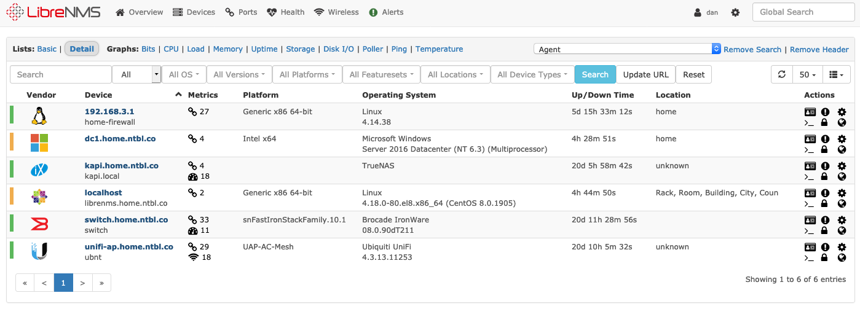Focus the Global Search field
Viewport: 860px width, 309px height.
pyautogui.click(x=801, y=12)
